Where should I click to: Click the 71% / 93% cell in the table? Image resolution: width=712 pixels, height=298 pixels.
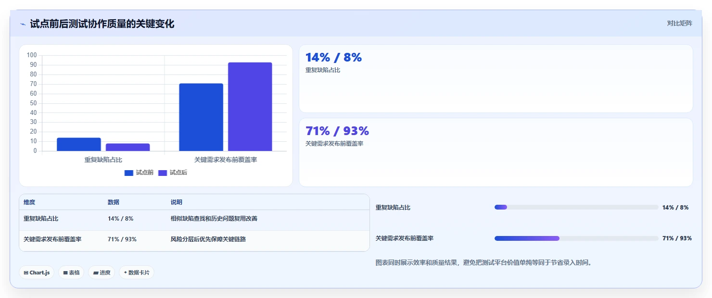pos(122,239)
